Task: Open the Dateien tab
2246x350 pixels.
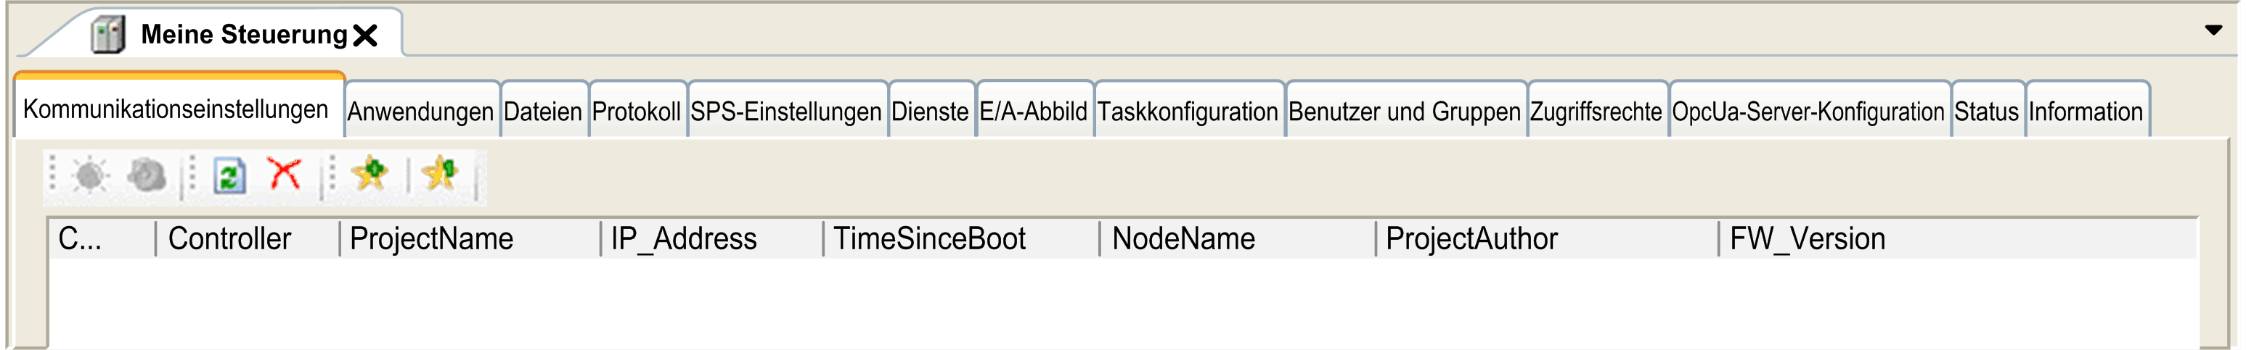Action: click(543, 111)
